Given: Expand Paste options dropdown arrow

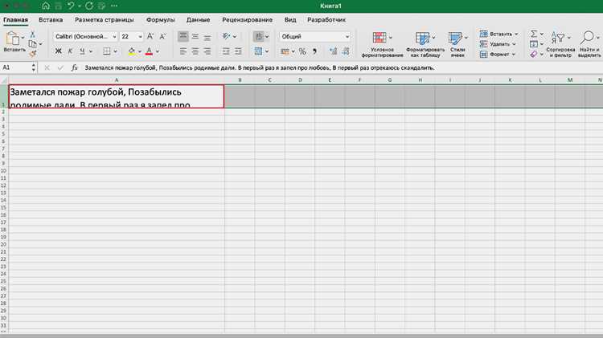Looking at the screenshot, I should [x=23, y=37].
